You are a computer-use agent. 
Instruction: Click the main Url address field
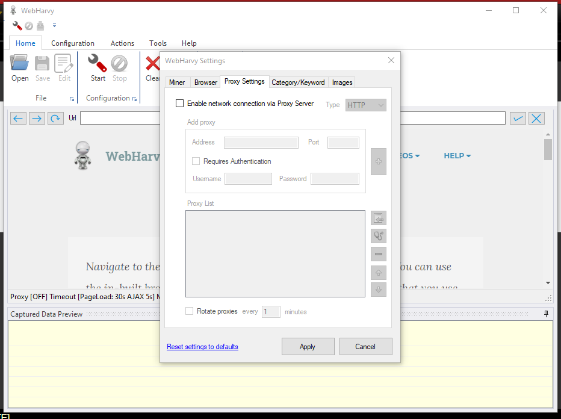tap(293, 118)
